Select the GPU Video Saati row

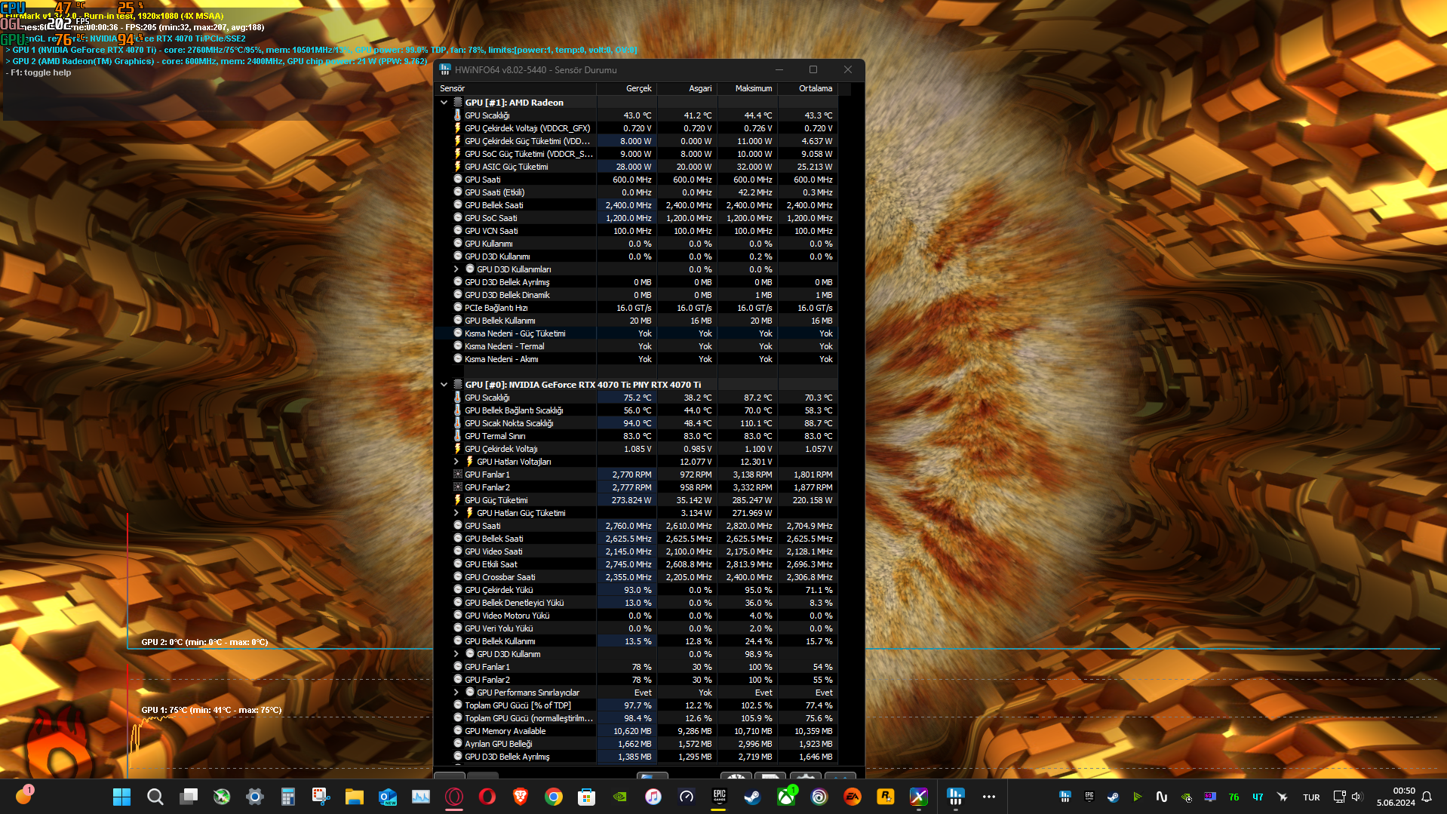(x=636, y=551)
